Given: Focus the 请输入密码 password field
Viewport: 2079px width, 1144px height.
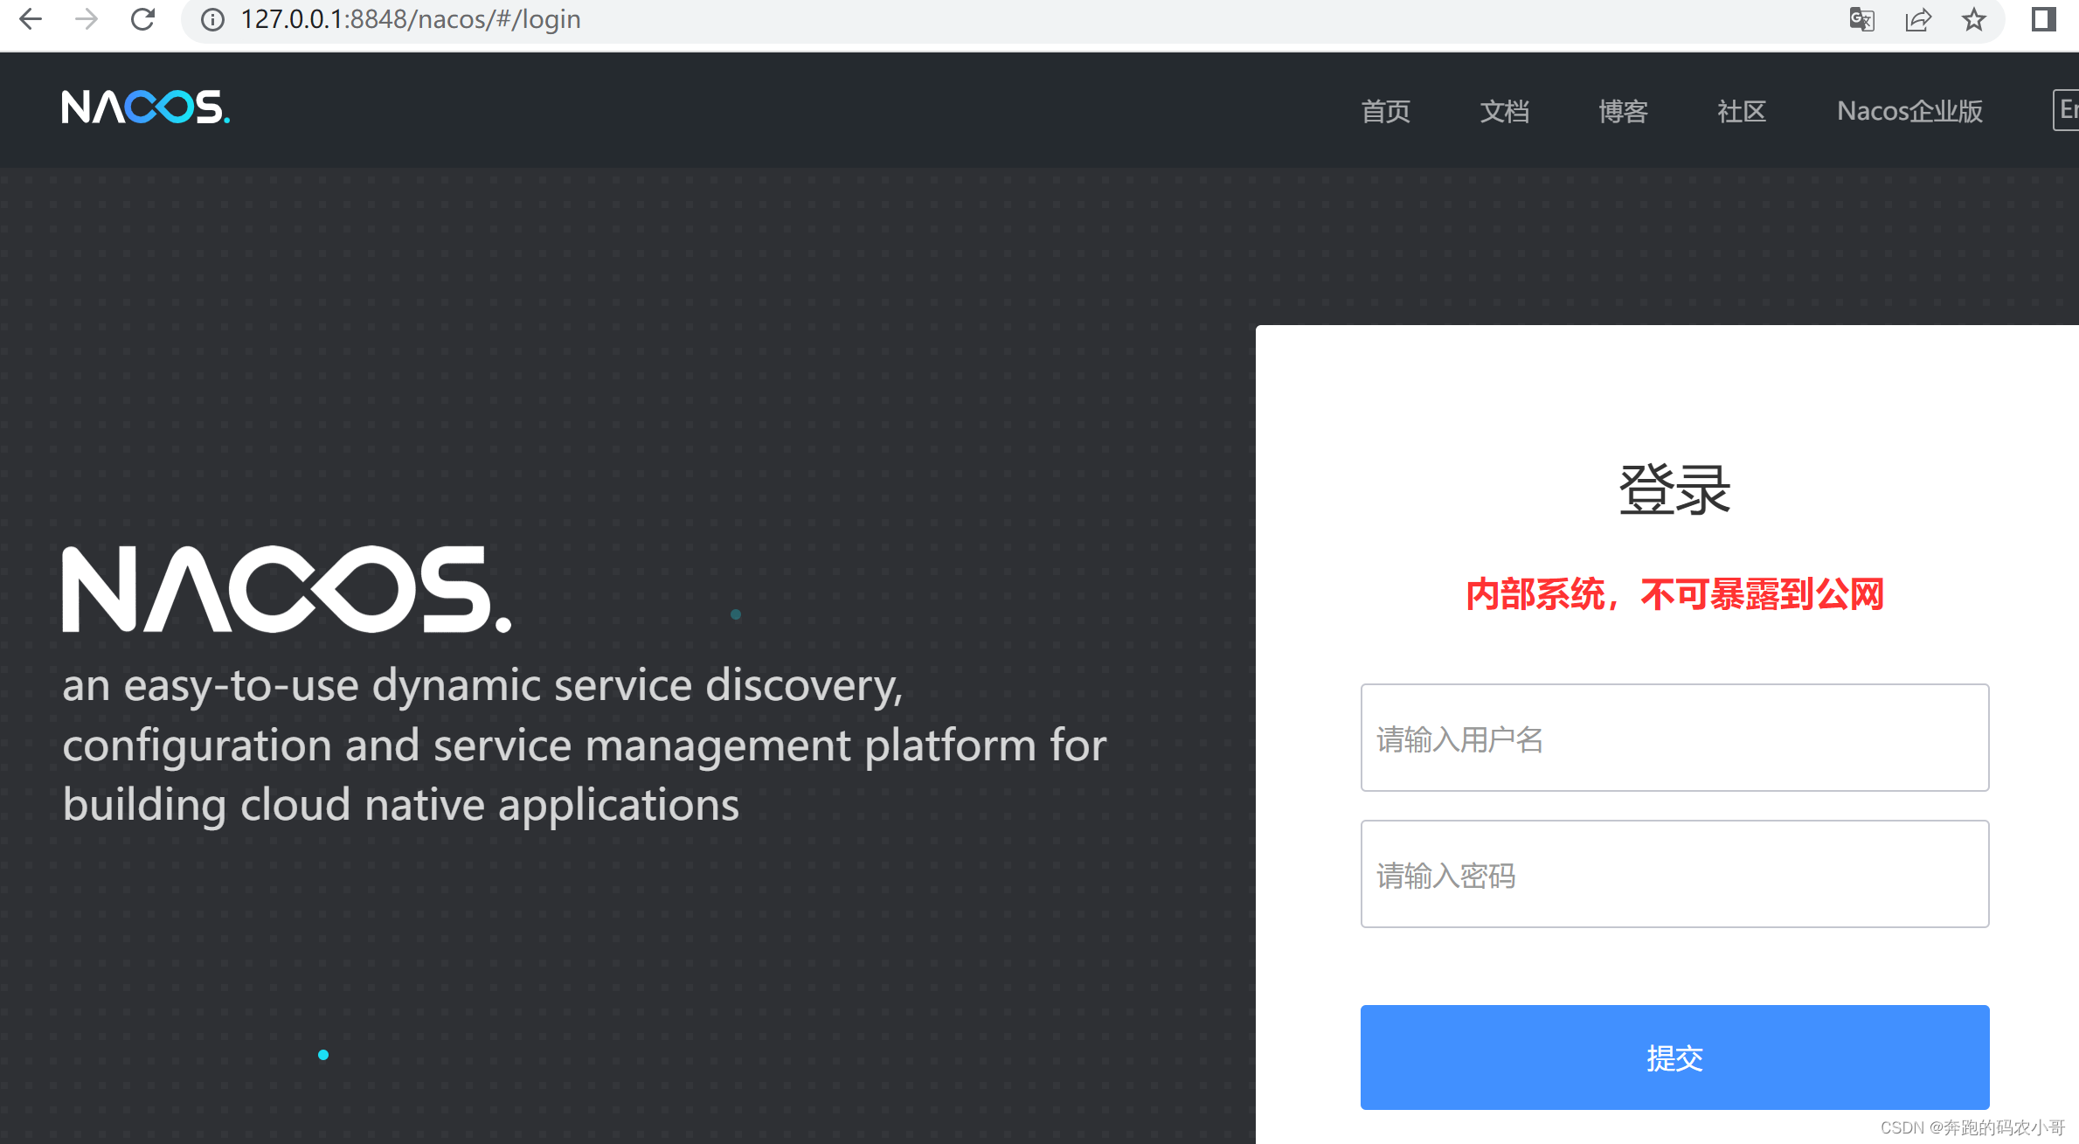Looking at the screenshot, I should (x=1674, y=874).
